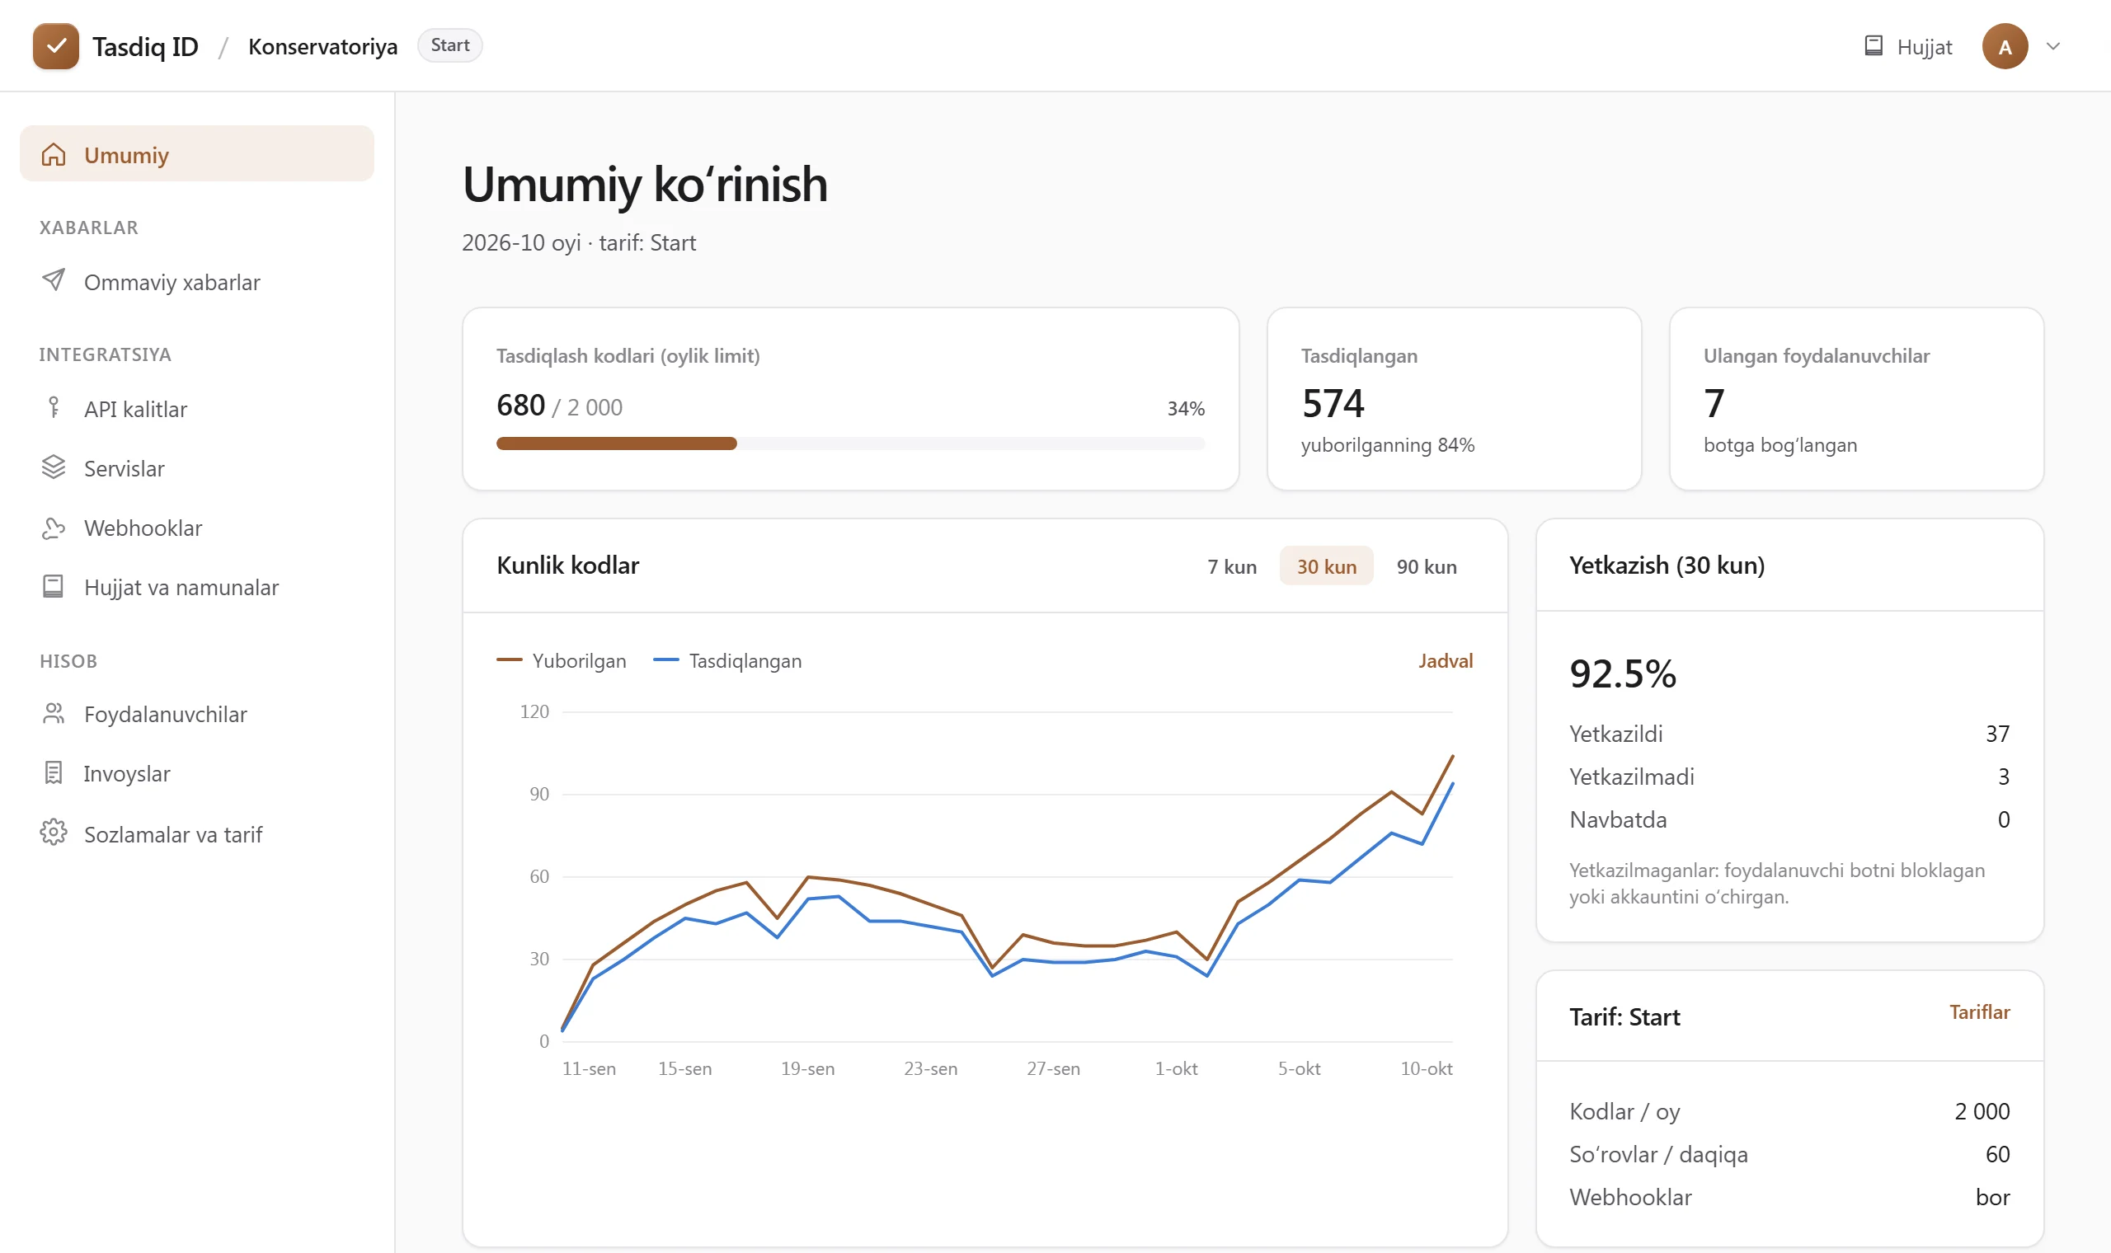Click the Kodlar / oy row
This screenshot has height=1253, width=2111.
coord(1789,1111)
